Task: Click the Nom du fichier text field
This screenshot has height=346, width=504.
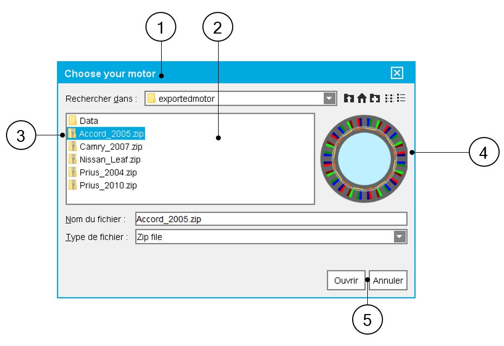Action: [x=270, y=219]
